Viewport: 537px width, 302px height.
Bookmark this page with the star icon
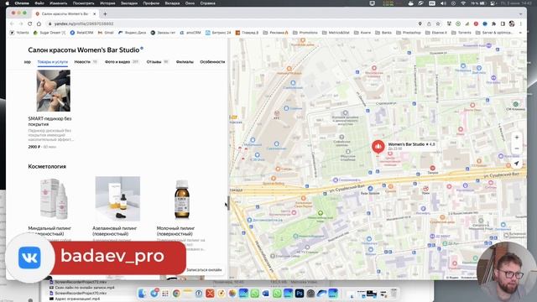[438, 23]
